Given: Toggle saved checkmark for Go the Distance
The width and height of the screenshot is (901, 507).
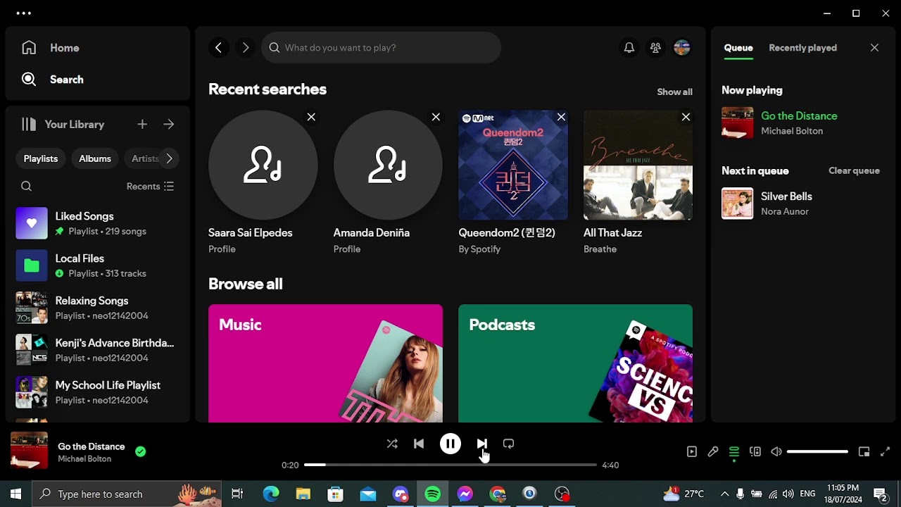Looking at the screenshot, I should pyautogui.click(x=141, y=452).
